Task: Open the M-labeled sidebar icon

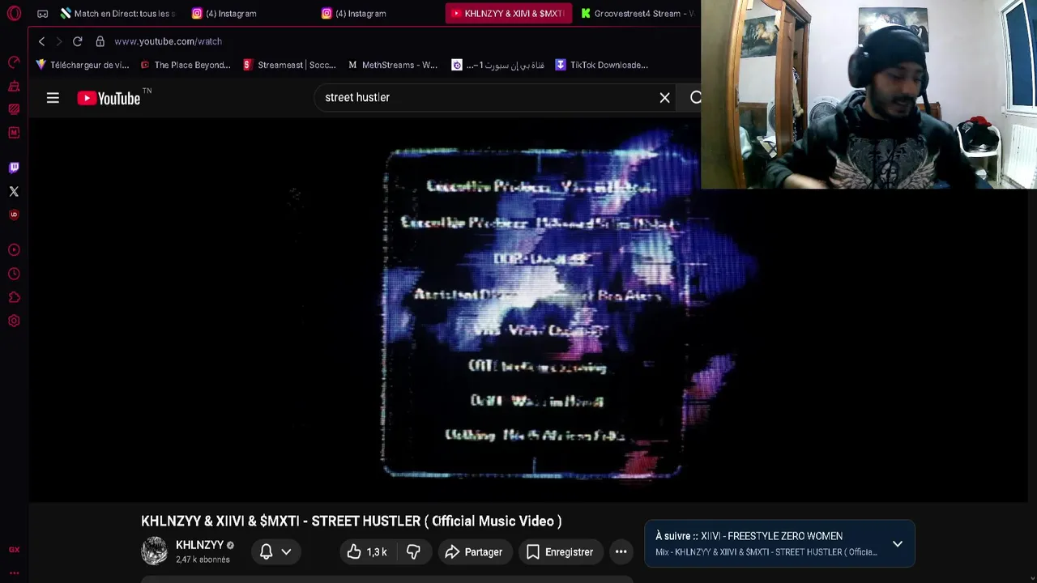Action: point(14,132)
